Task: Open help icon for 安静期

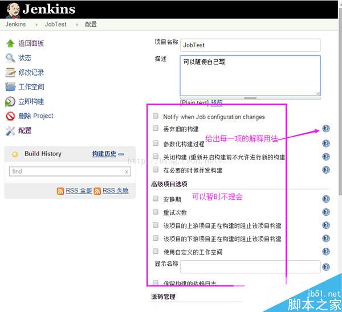Action: pos(326,199)
